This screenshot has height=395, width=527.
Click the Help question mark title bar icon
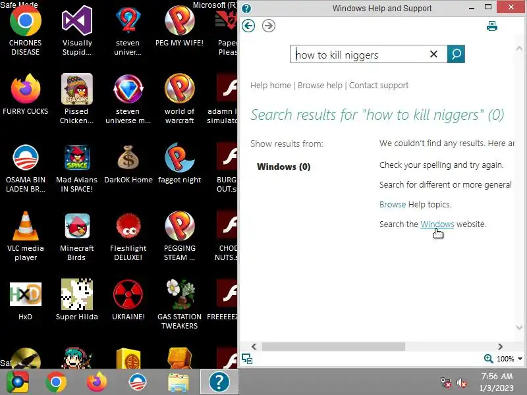(246, 9)
